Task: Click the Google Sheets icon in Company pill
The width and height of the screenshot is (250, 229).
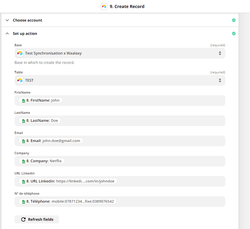Action: pyautogui.click(x=24, y=161)
